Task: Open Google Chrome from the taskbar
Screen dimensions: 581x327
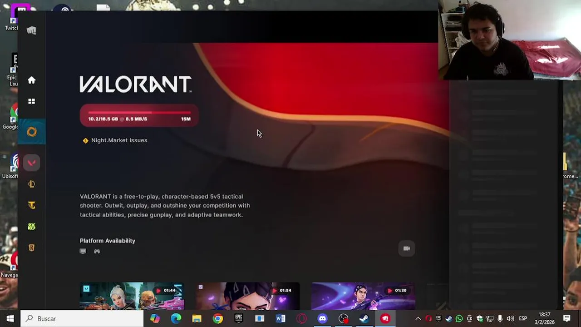Action: [218, 318]
